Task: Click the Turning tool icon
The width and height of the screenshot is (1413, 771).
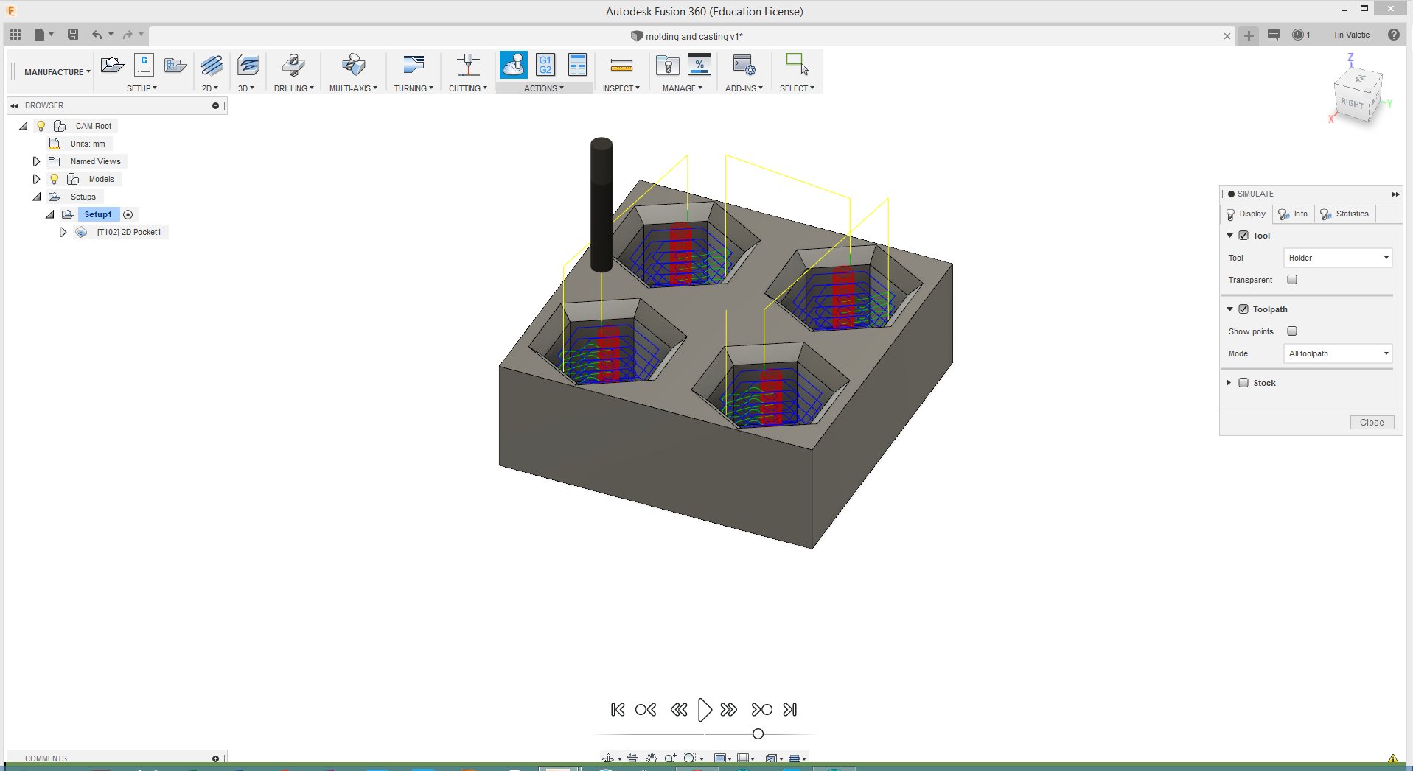Action: pyautogui.click(x=414, y=65)
